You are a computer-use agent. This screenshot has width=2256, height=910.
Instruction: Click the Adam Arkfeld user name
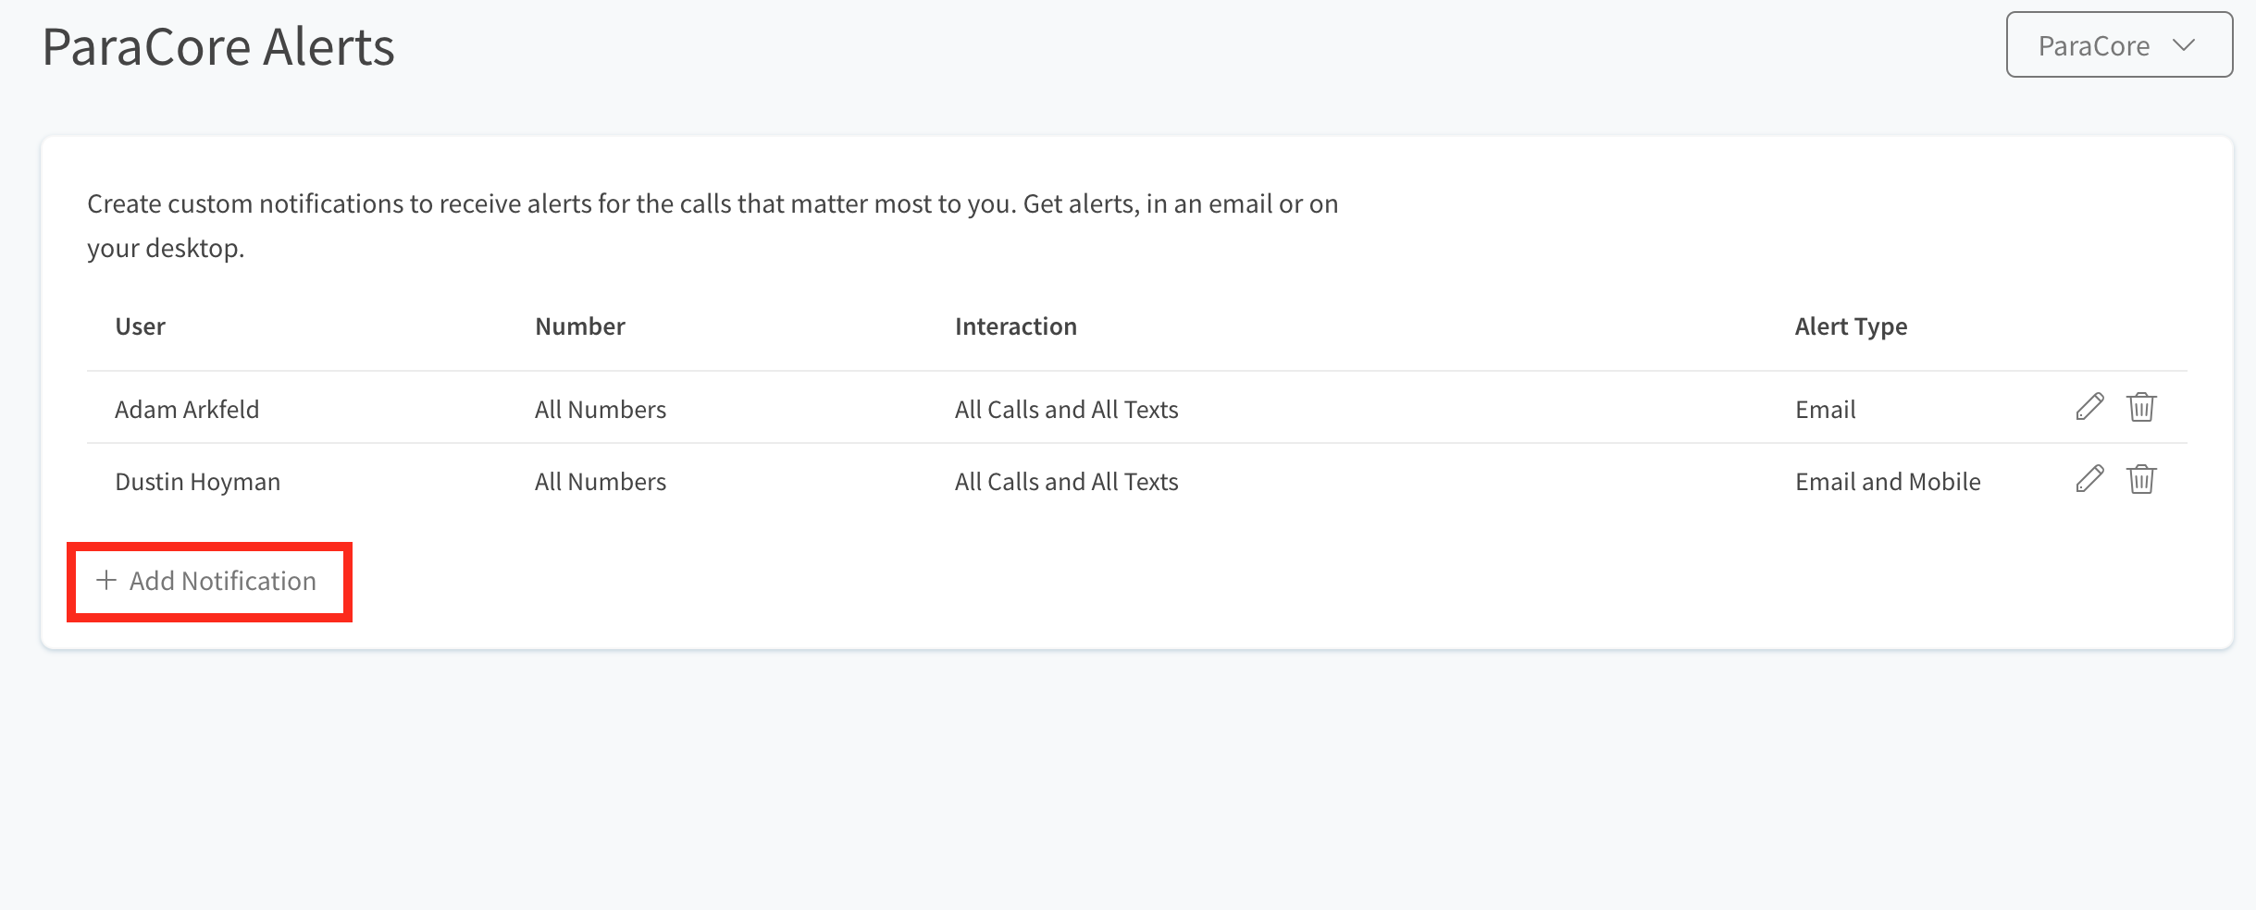187,410
